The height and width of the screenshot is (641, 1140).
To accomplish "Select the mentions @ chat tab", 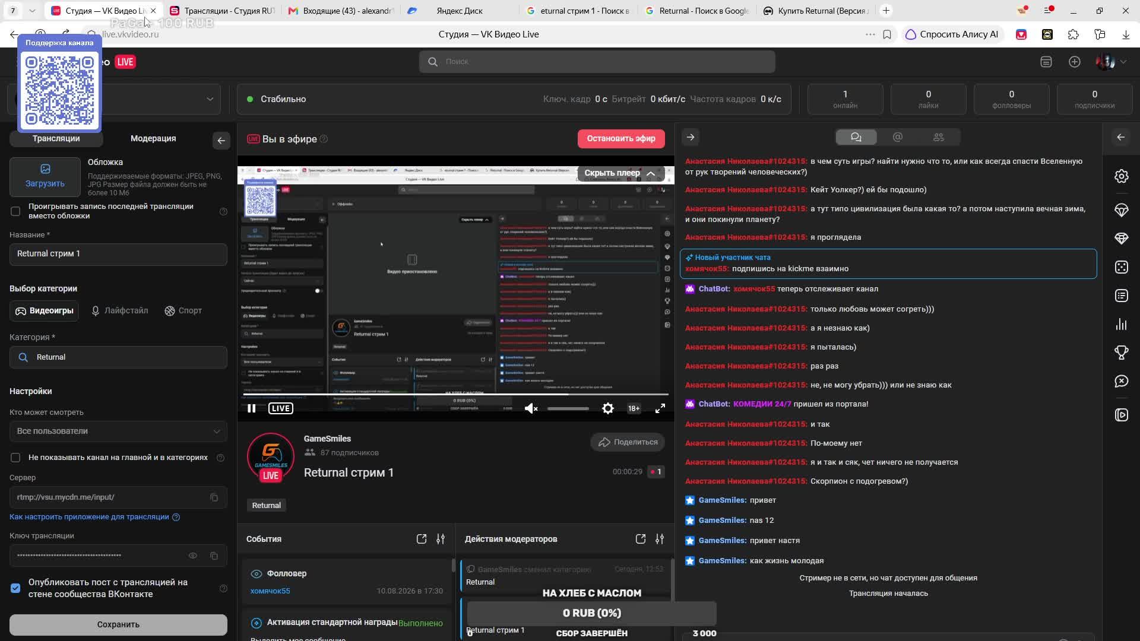I will tap(898, 137).
